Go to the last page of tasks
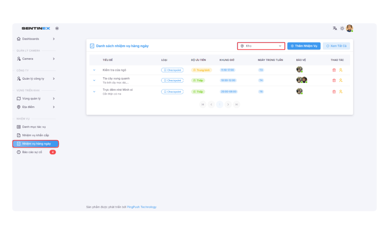The height and width of the screenshot is (233, 389). pyautogui.click(x=237, y=104)
